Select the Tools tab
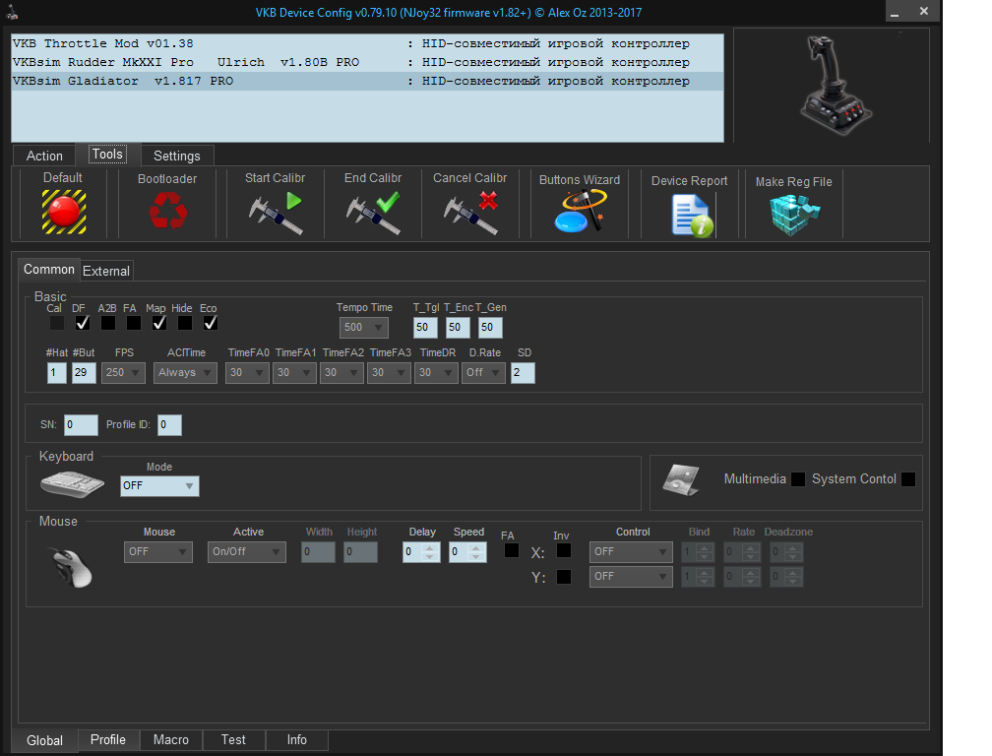992x756 pixels. tap(107, 155)
